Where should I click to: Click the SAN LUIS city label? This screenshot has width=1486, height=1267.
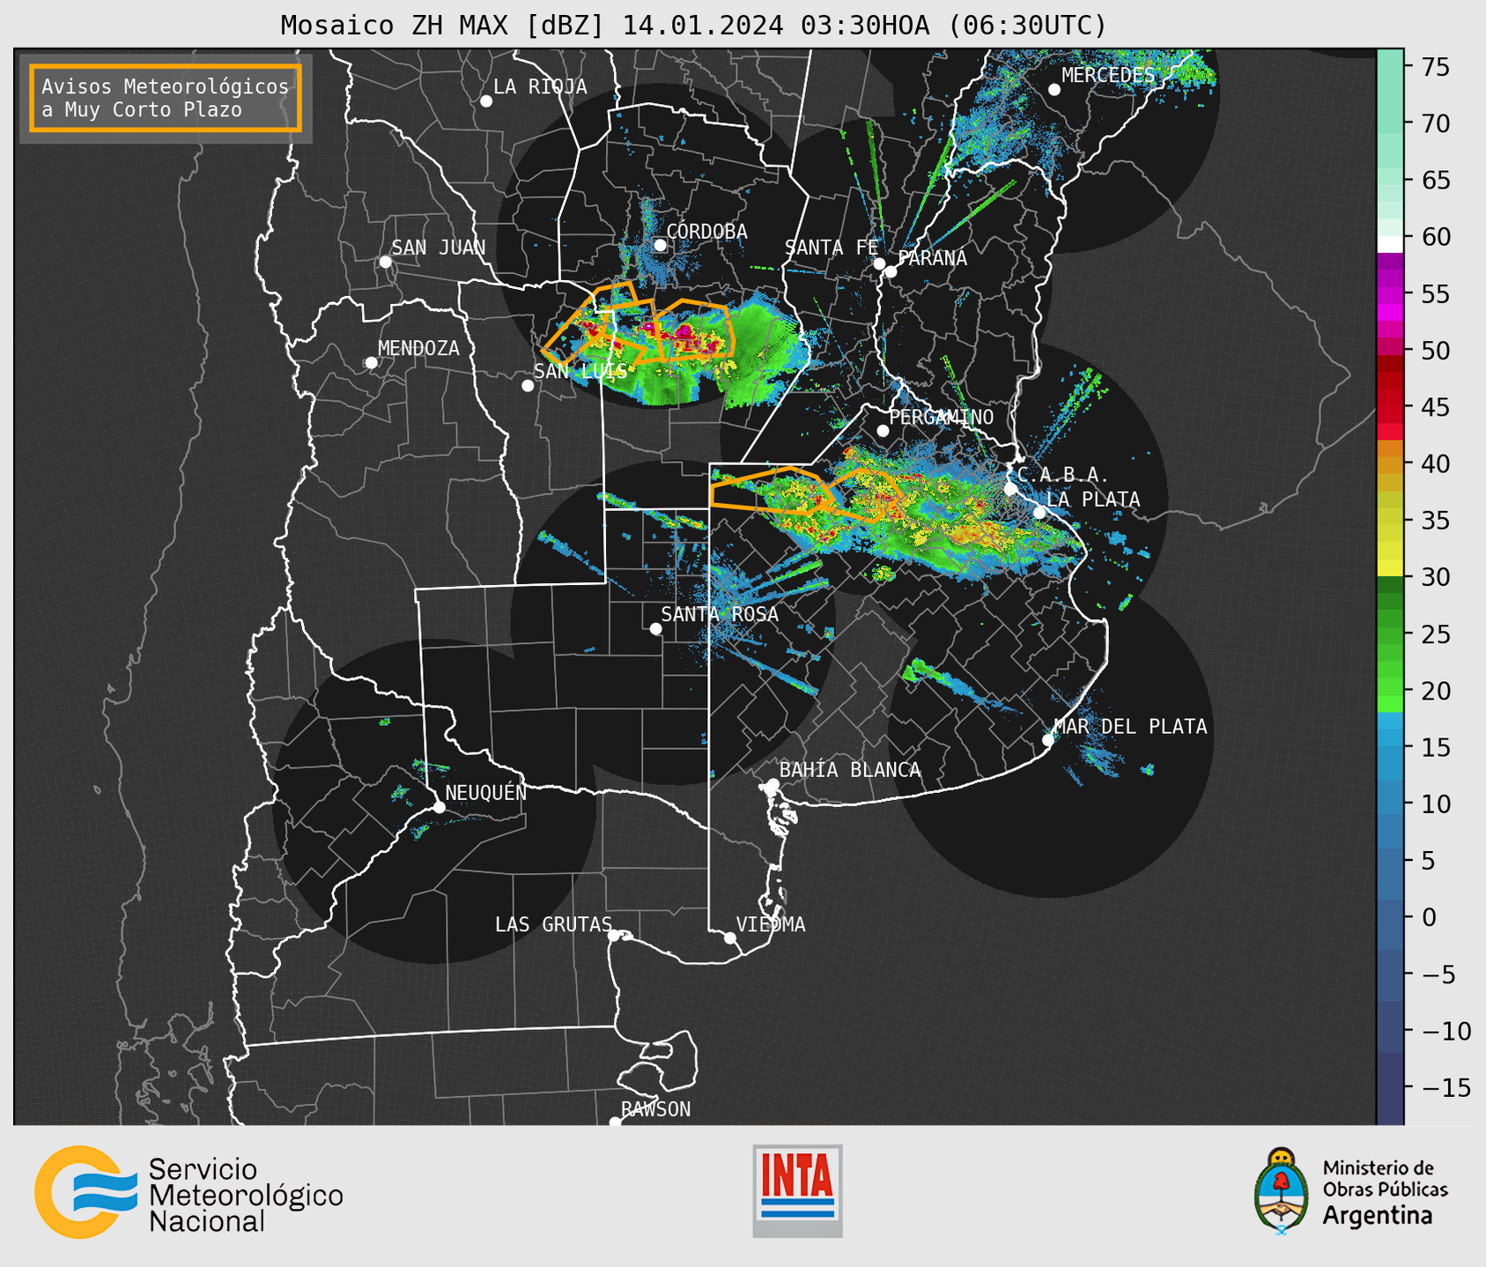click(580, 371)
